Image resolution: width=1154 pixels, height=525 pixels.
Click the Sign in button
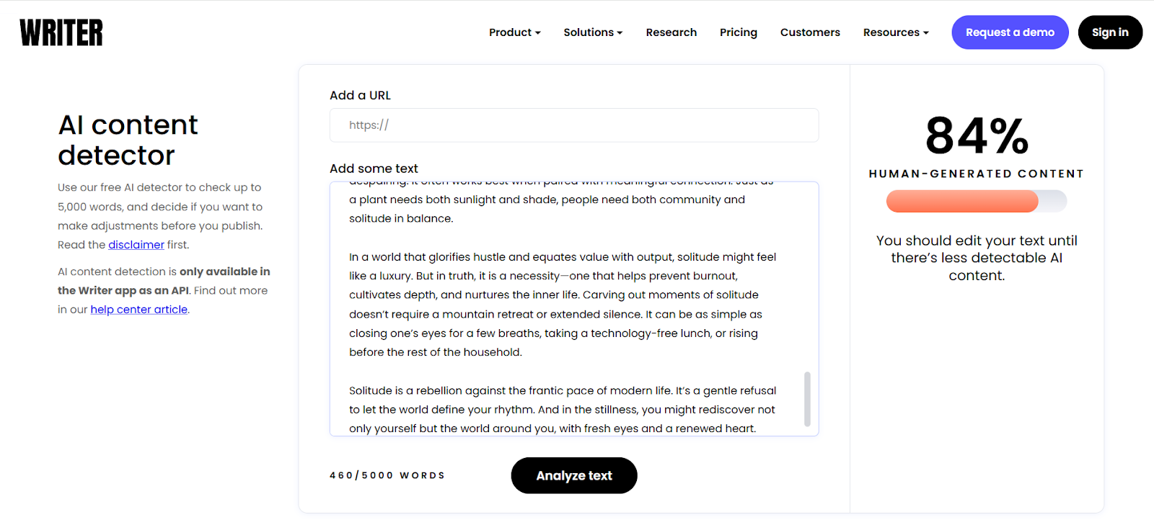coord(1109,32)
